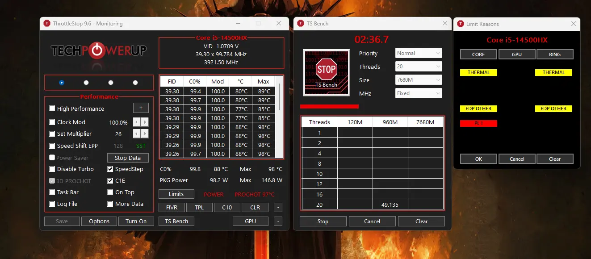Decrease Set Multiplier with left arrow

tap(137, 134)
